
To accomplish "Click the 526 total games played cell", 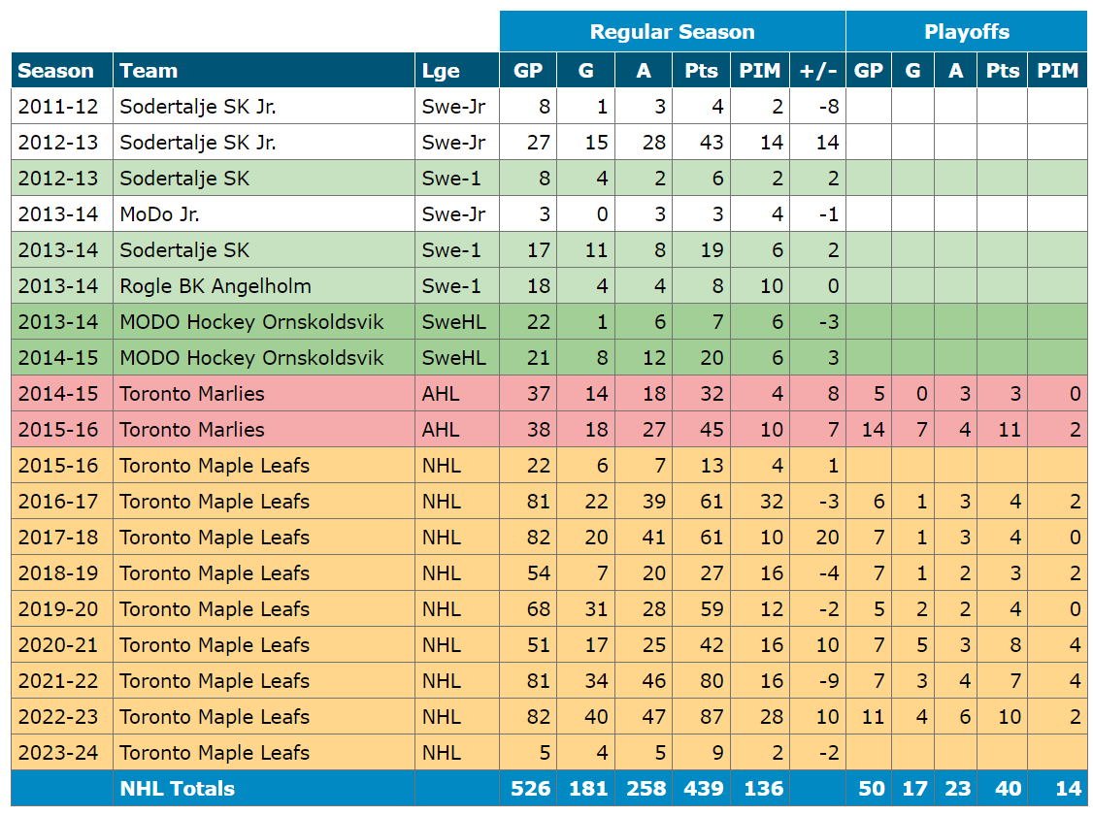I will point(529,789).
